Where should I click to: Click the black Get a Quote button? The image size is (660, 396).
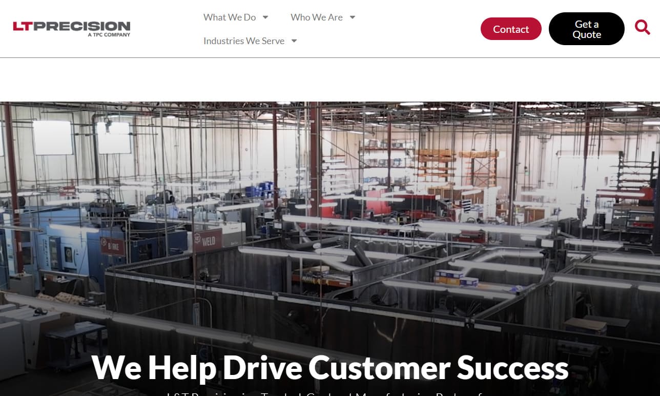click(x=587, y=29)
